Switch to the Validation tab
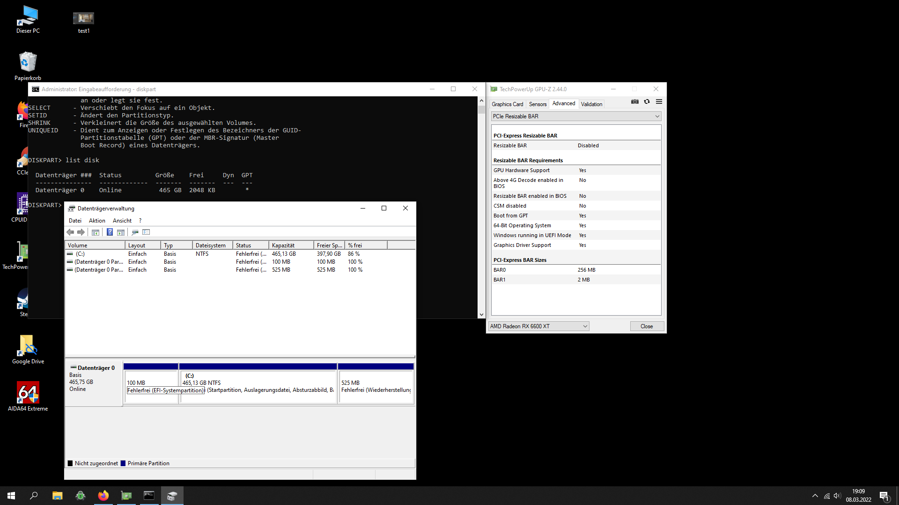This screenshot has height=505, width=899. 591,104
